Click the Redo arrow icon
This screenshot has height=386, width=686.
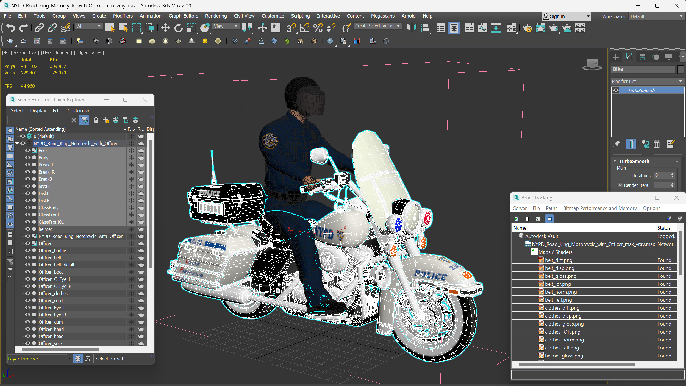click(23, 28)
